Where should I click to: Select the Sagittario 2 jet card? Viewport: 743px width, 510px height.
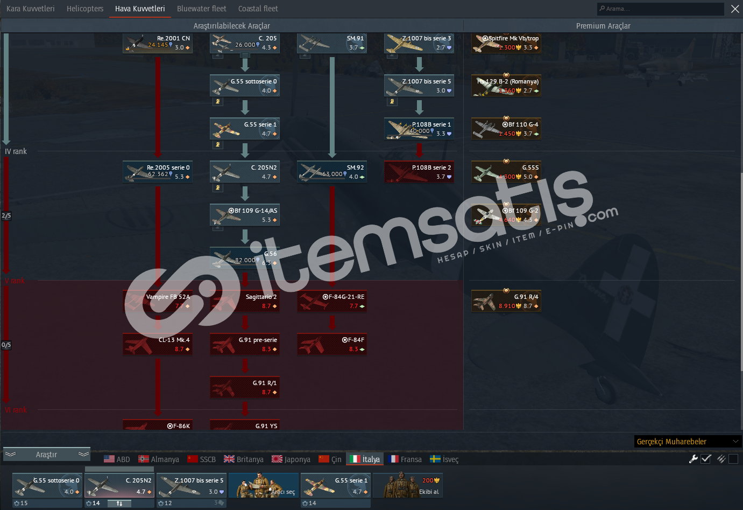pyautogui.click(x=245, y=302)
